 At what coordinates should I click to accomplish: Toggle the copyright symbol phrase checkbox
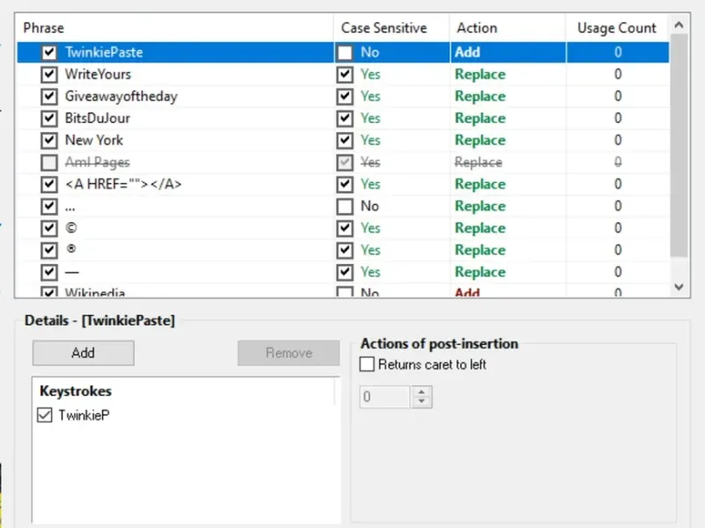click(x=49, y=229)
